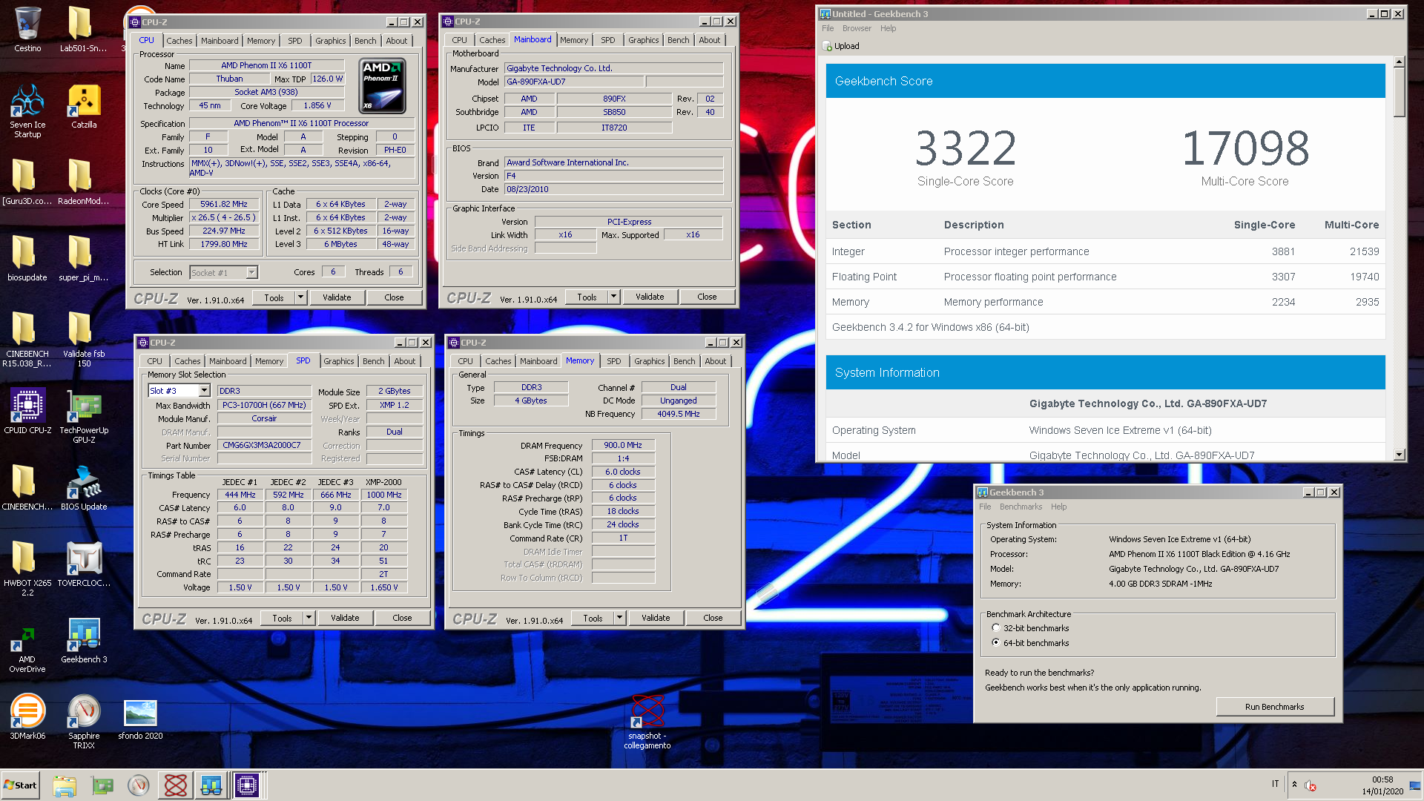The image size is (1424, 801).
Task: Click Upload in Geekbench results toolbar
Action: click(841, 46)
